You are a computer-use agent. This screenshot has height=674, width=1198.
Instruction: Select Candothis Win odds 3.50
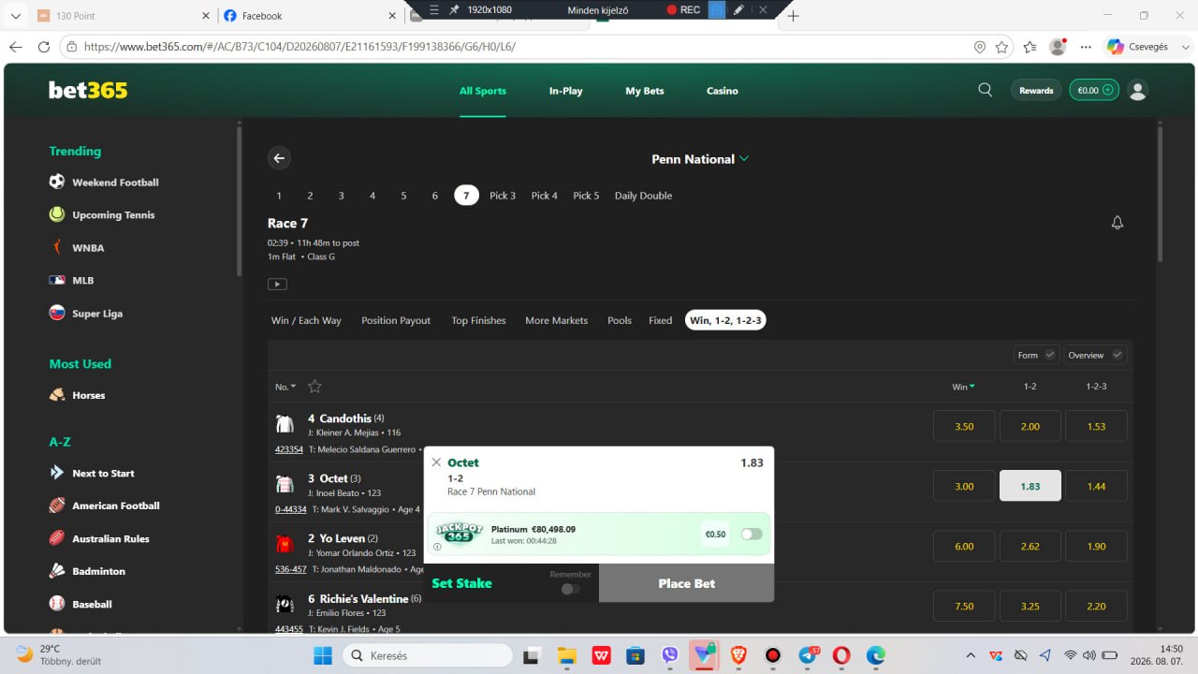(x=964, y=426)
